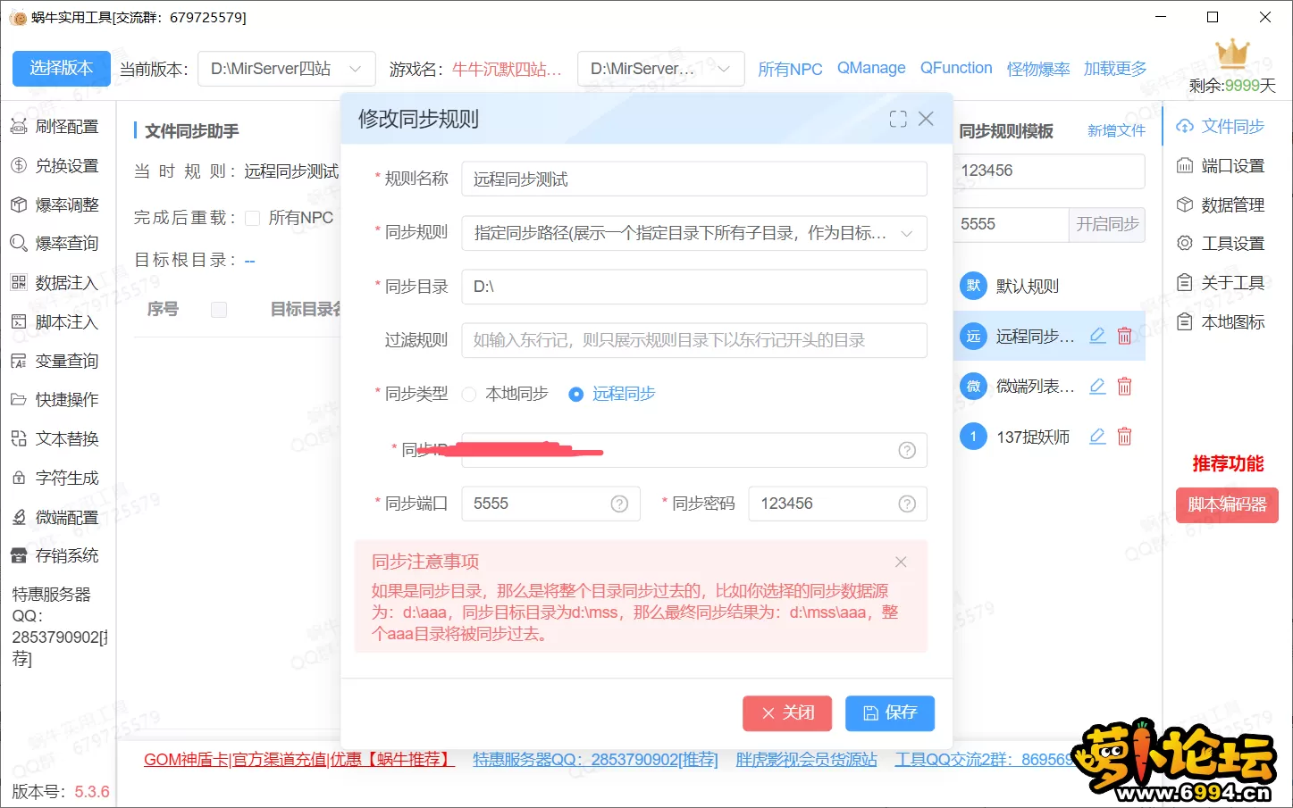The image size is (1293, 808).
Task: Click the 字符生成 lock icon
Action: click(19, 478)
